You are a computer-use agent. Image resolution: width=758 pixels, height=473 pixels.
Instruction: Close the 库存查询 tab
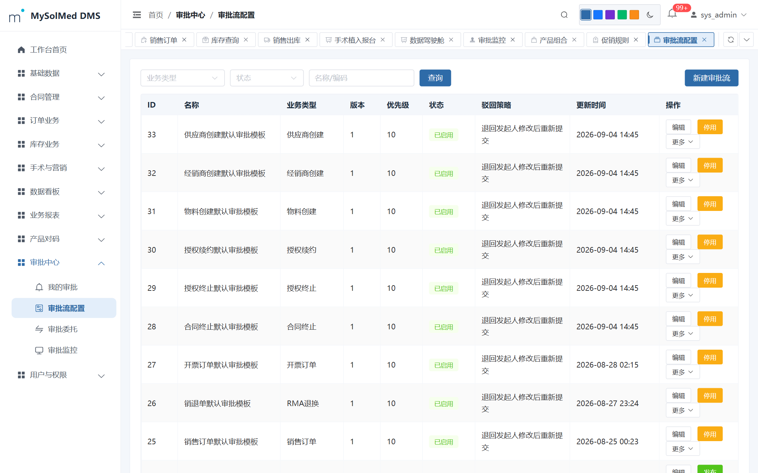click(246, 40)
